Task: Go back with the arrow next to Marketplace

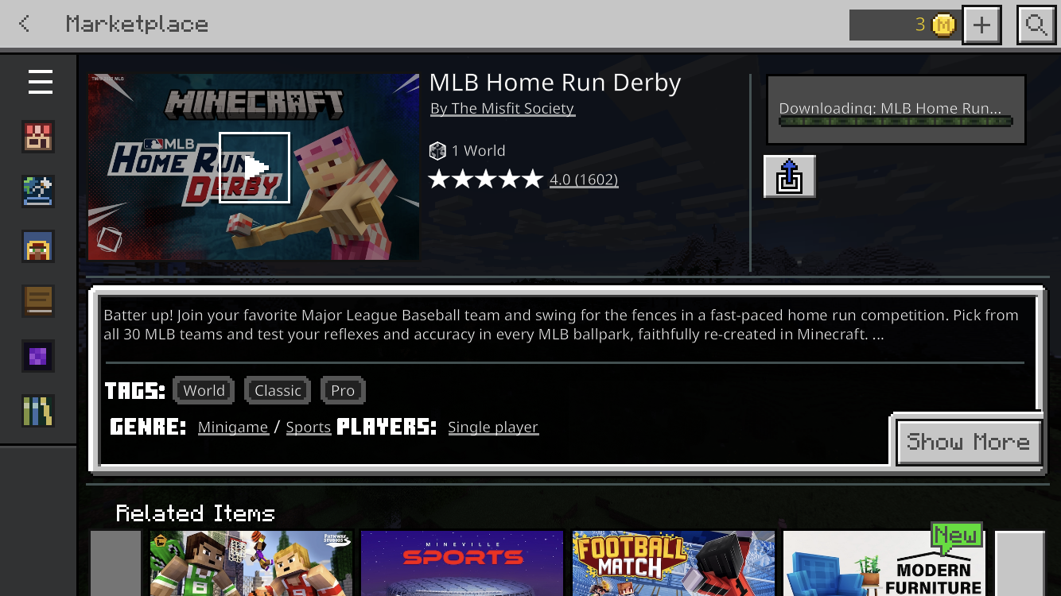Action: click(x=25, y=24)
